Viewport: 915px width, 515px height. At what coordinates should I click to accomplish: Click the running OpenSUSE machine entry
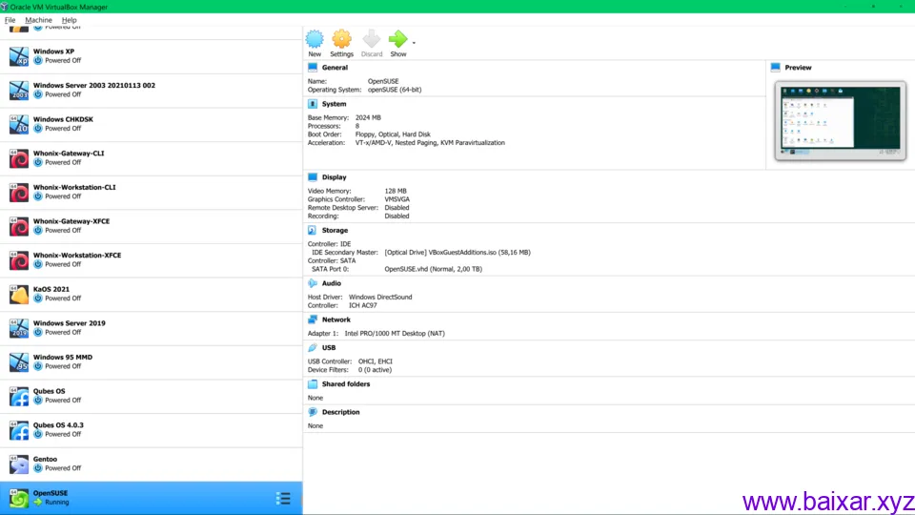pyautogui.click(x=152, y=498)
